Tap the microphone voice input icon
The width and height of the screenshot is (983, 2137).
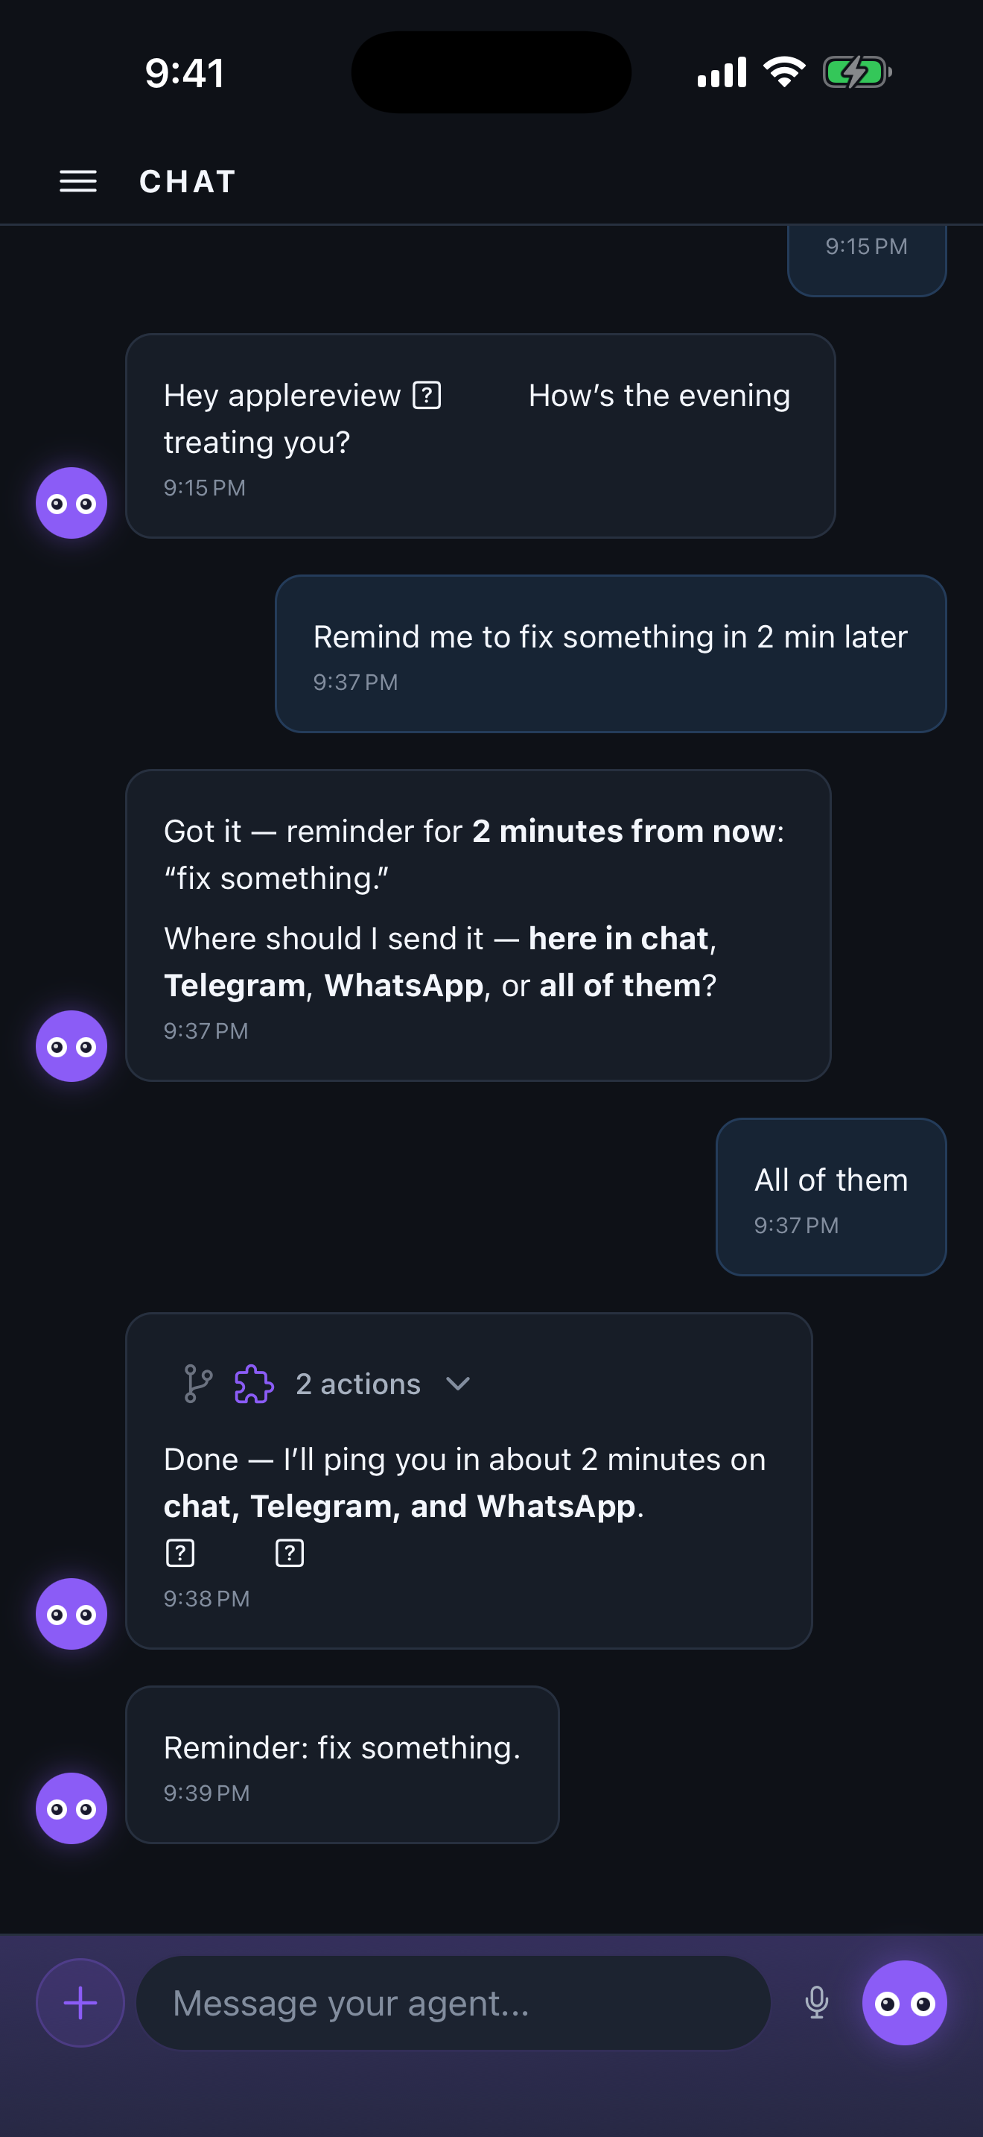pos(816,2003)
